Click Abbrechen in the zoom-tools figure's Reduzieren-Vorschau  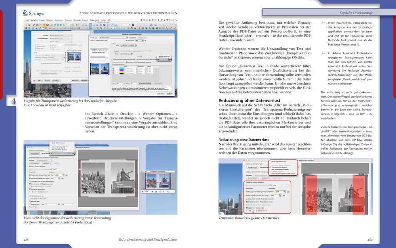(x=43, y=192)
